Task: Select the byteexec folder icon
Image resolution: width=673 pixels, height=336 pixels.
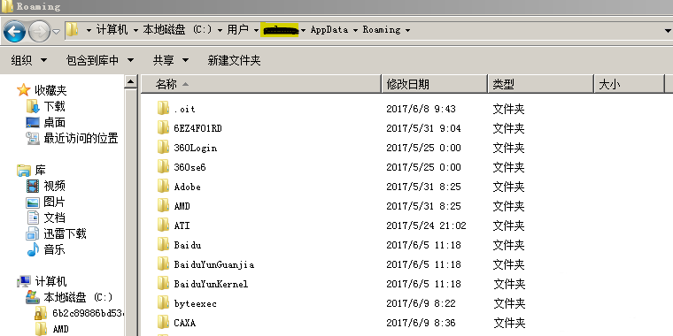Action: [163, 303]
